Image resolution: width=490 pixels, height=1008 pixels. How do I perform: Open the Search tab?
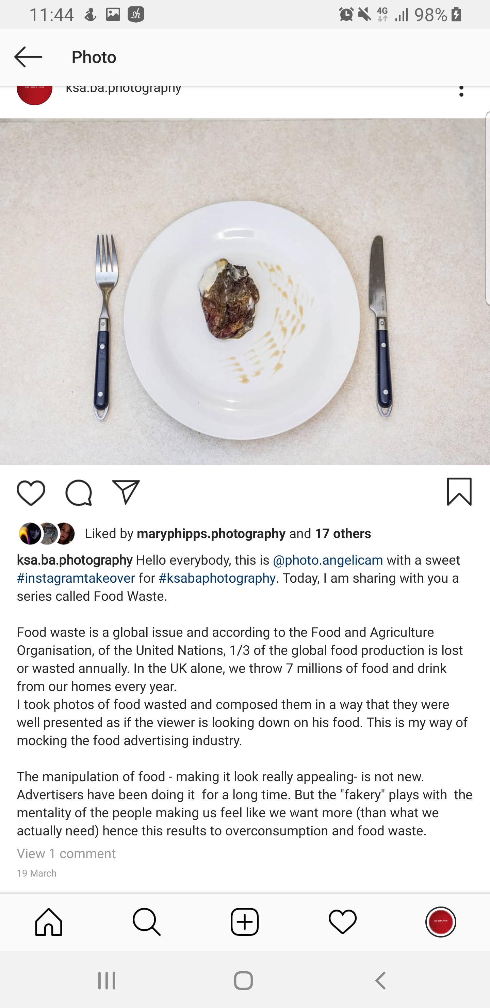tap(147, 922)
